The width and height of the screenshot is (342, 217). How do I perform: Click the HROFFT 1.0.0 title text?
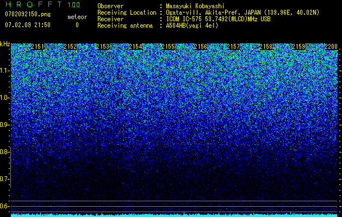click(42, 4)
